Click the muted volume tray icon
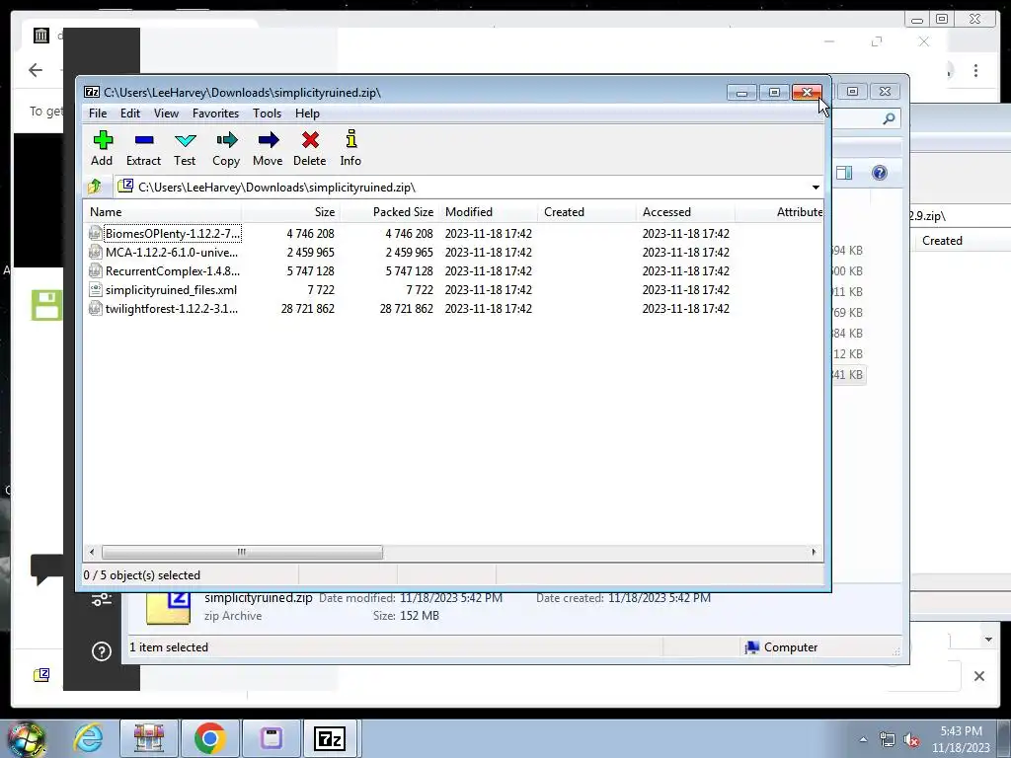Image resolution: width=1011 pixels, height=758 pixels. 911,739
